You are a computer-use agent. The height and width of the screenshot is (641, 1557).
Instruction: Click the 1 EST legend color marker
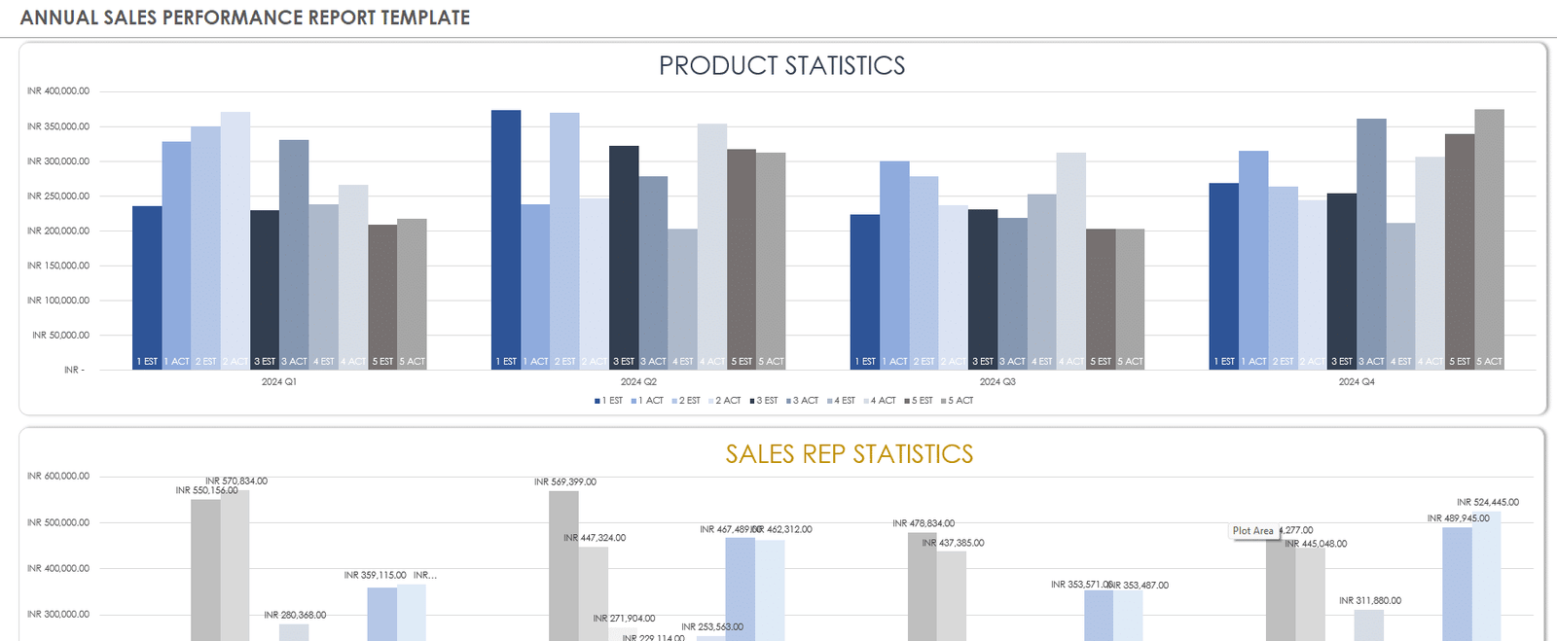(597, 401)
